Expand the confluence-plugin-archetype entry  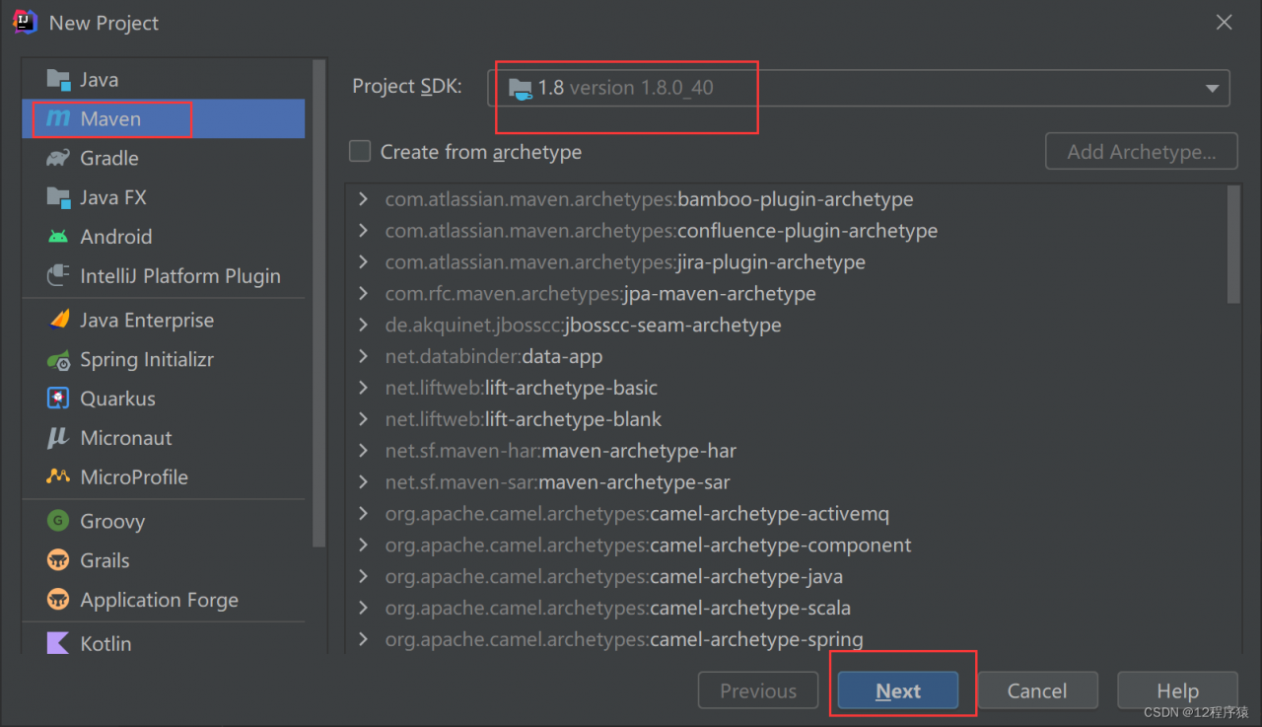[x=364, y=231]
